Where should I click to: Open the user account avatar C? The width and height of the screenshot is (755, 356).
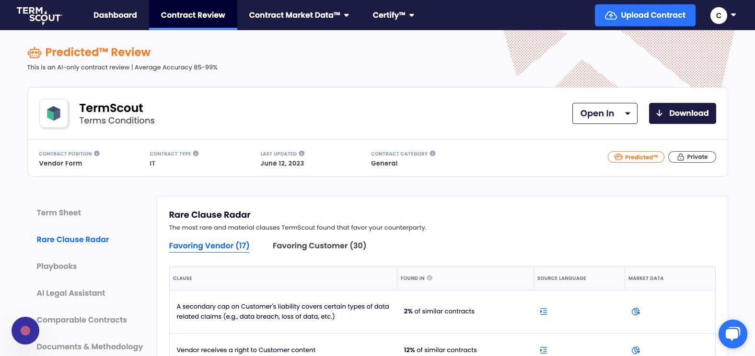point(718,15)
